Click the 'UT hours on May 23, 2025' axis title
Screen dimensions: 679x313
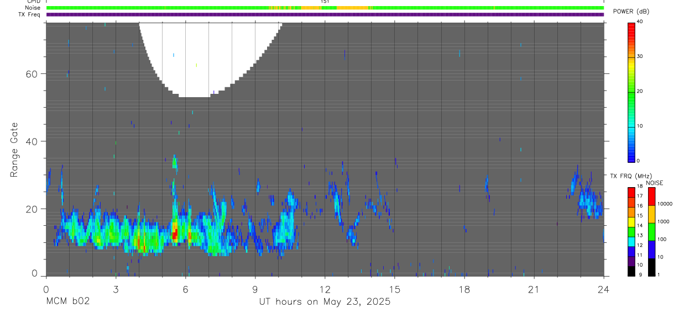(x=325, y=302)
